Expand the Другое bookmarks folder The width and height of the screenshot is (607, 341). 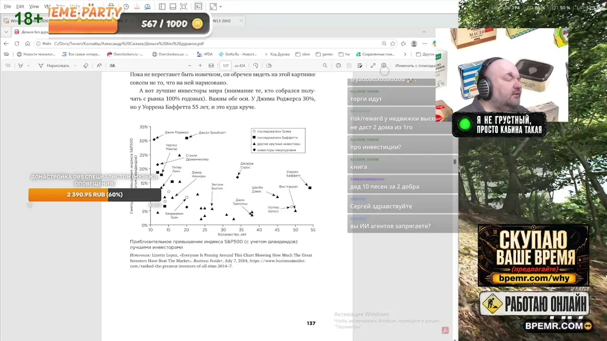point(424,54)
